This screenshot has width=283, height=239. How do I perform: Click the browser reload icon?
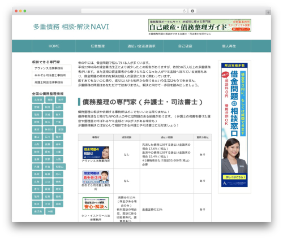pyautogui.click(x=184, y=11)
